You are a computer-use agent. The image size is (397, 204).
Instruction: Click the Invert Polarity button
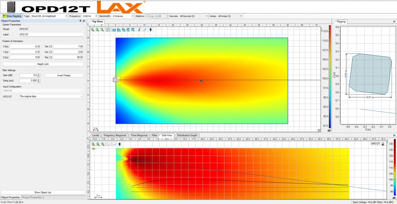(x=64, y=75)
